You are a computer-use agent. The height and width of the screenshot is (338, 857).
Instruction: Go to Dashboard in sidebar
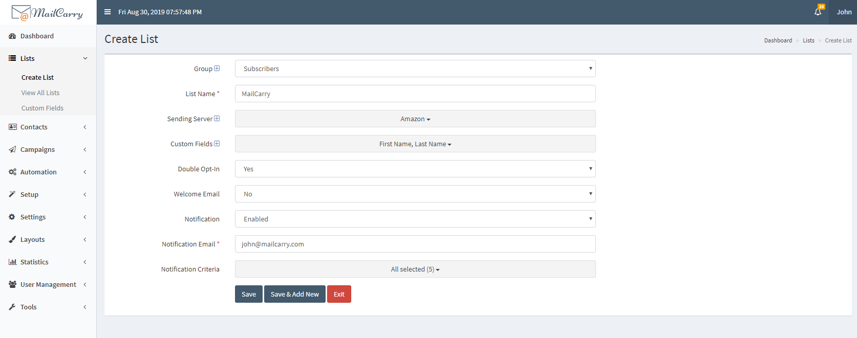48,36
